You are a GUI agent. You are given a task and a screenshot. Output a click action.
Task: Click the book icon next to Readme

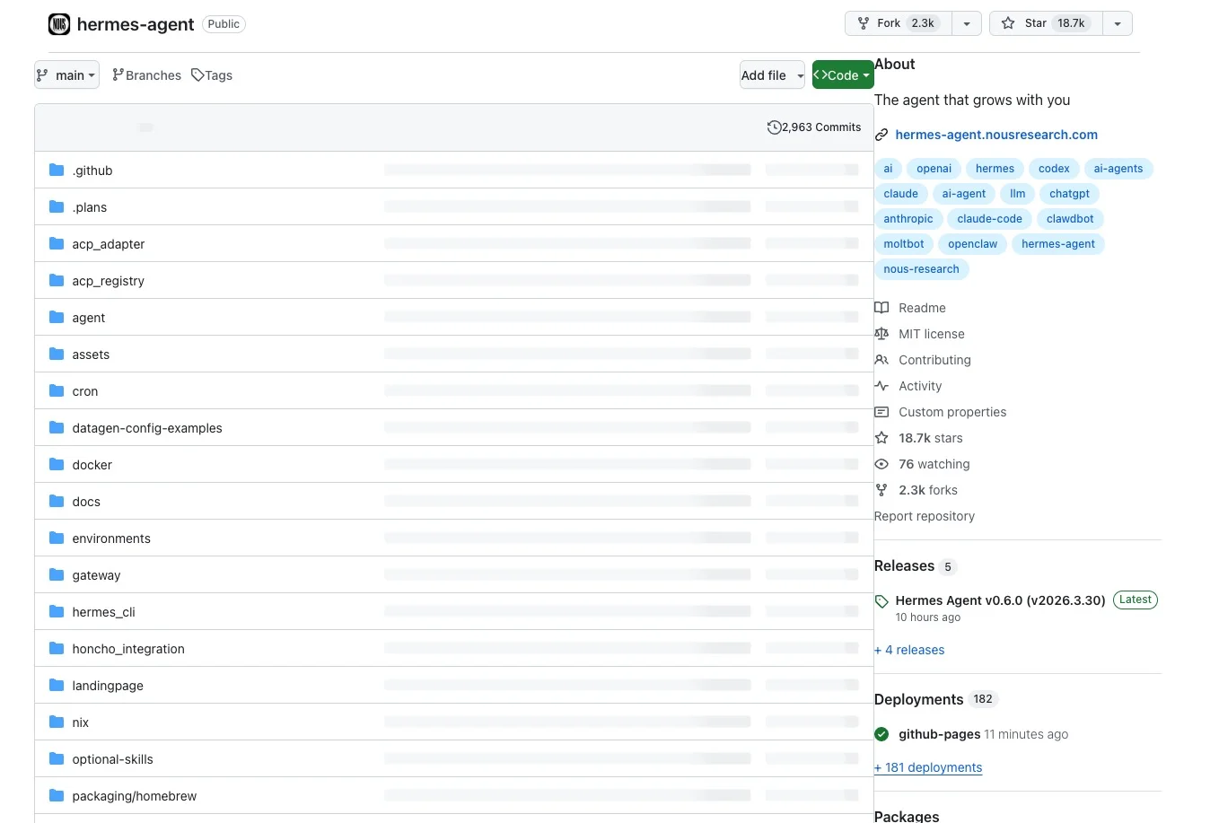(881, 308)
